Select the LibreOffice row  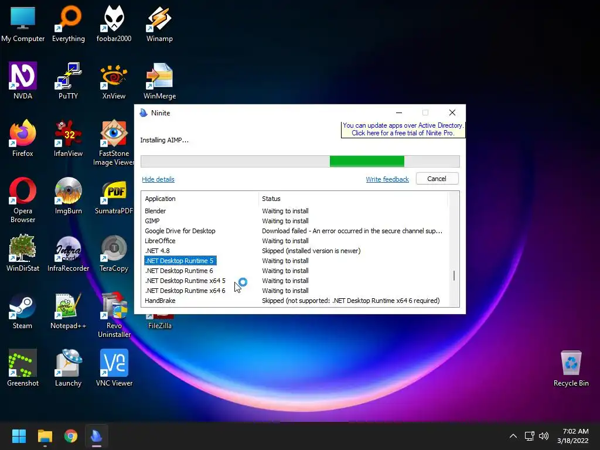[295, 241]
